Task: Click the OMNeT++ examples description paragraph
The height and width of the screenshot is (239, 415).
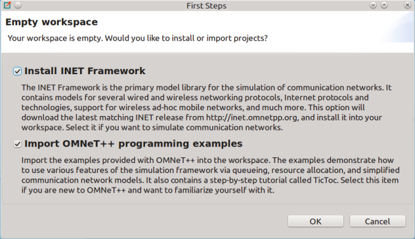Action: coord(210,175)
